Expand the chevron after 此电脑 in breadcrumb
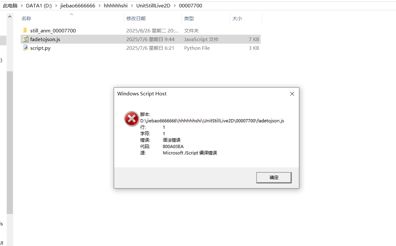 [22, 6]
